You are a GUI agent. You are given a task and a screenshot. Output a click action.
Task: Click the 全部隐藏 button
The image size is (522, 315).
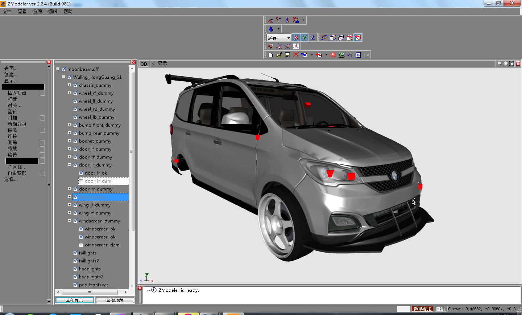(x=115, y=300)
